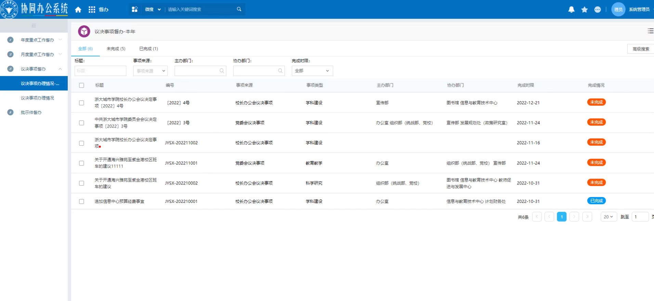Image resolution: width=654 pixels, height=301 pixels.
Task: Click search icon in 主办部门 field
Action: [x=222, y=71]
